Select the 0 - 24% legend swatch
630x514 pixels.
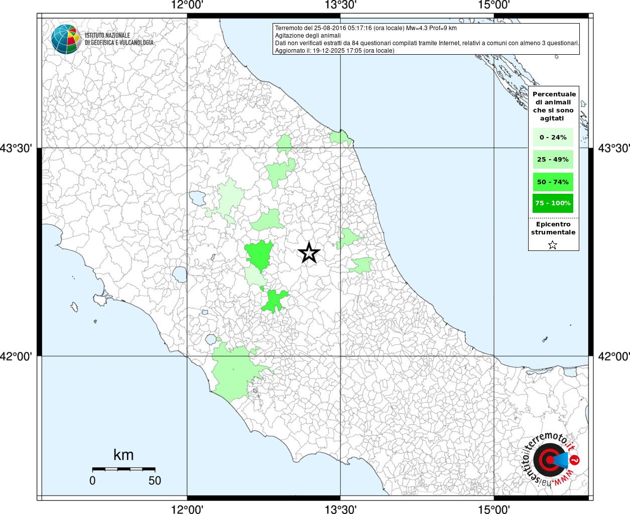pos(553,138)
